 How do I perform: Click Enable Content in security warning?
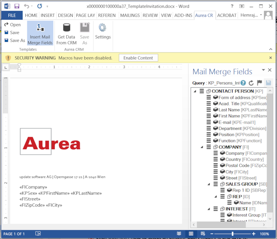coord(138,58)
